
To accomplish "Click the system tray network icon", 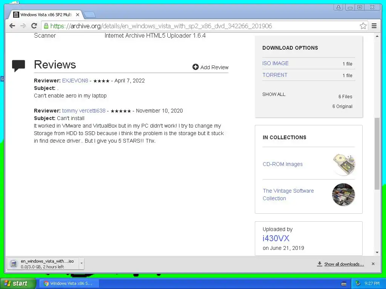I will point(358,283).
